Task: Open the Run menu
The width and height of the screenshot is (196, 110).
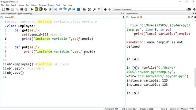Action: click(x=28, y=5)
